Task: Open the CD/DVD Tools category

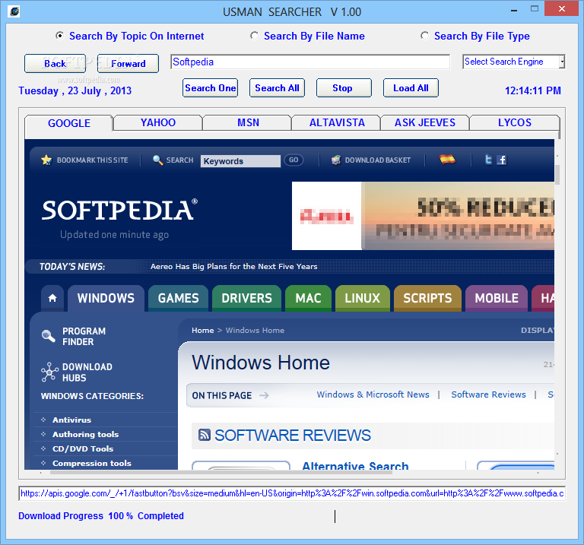Action: 83,449
